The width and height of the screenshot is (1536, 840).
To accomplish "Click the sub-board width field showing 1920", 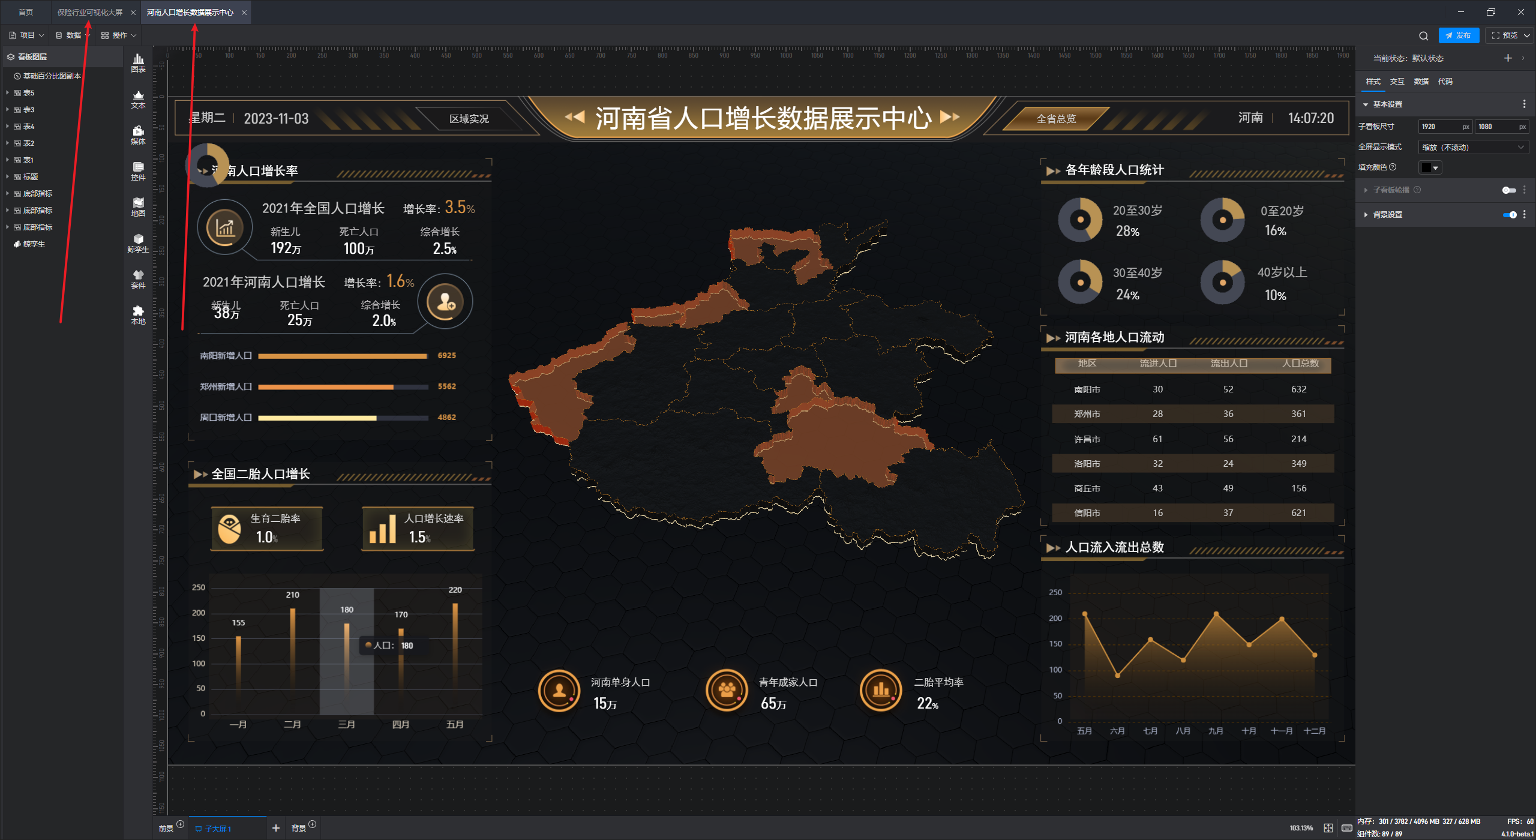I will click(x=1439, y=127).
